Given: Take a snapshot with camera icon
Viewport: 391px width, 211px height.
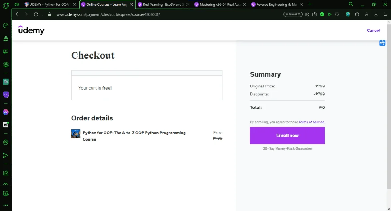Looking at the screenshot, I should tap(315, 14).
